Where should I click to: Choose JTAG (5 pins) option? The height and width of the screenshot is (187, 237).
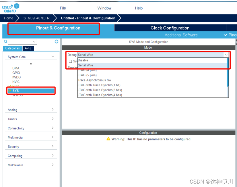152,75
